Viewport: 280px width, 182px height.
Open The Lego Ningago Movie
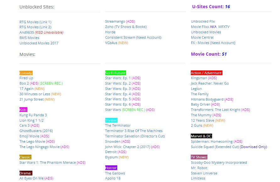pos(40,147)
